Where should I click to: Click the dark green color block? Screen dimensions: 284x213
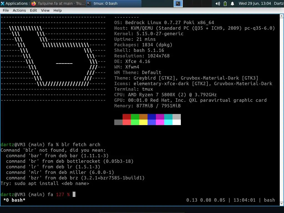pyautogui.click(x=135, y=117)
